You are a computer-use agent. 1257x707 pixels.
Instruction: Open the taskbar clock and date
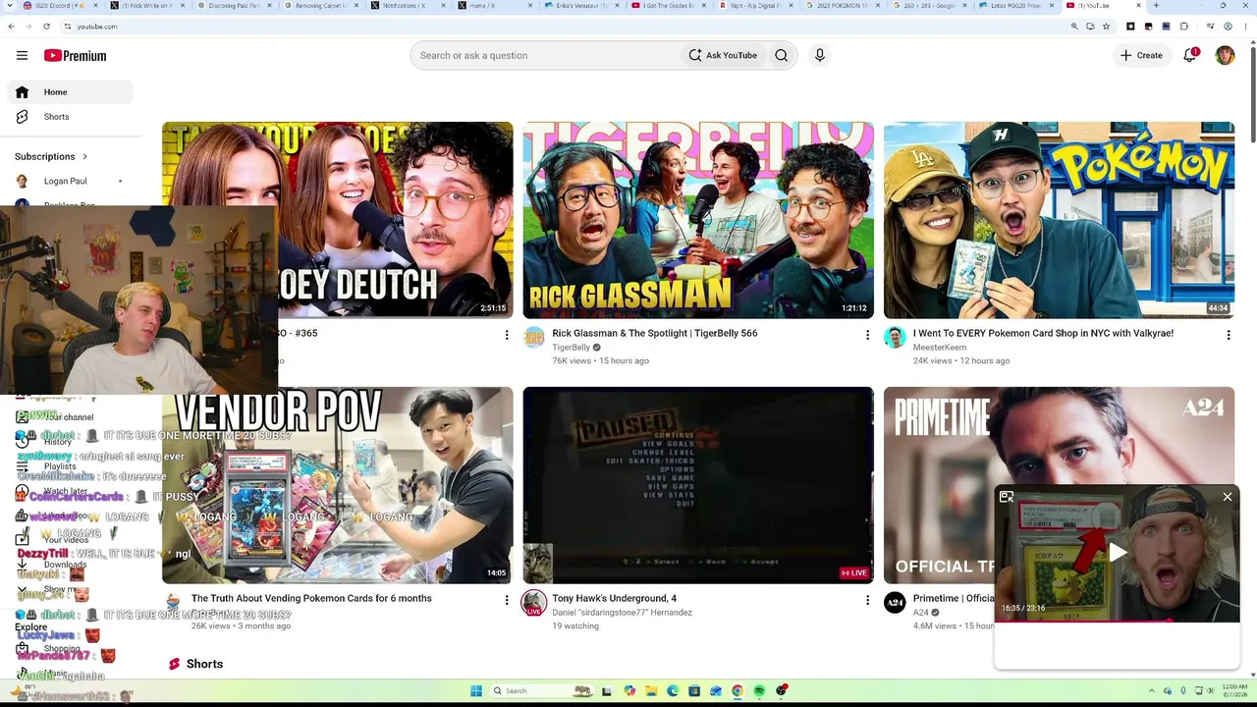1234,691
